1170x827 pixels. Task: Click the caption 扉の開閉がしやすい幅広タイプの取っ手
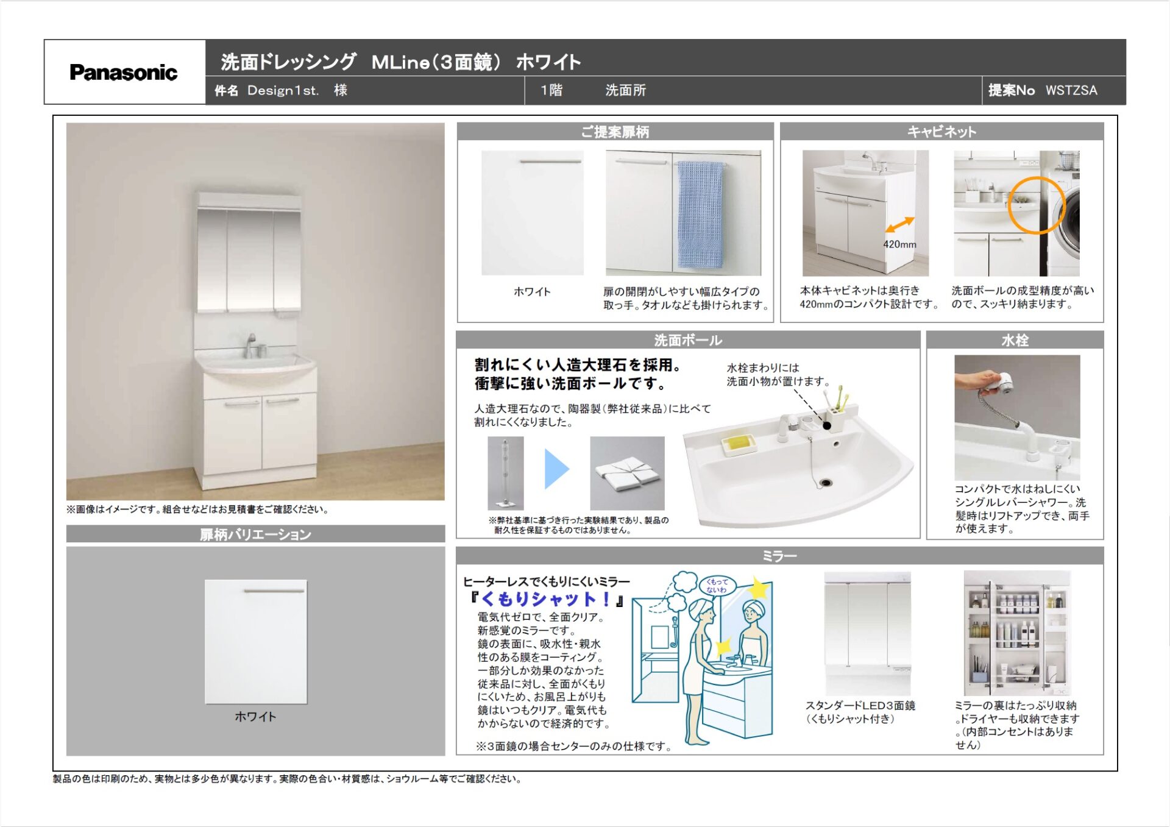point(686,298)
